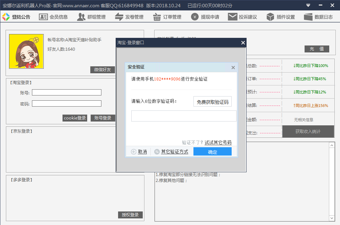Viewport: 340px width, 225px height.
Task: Click the 订单管理 basket icon
Action: [157, 17]
